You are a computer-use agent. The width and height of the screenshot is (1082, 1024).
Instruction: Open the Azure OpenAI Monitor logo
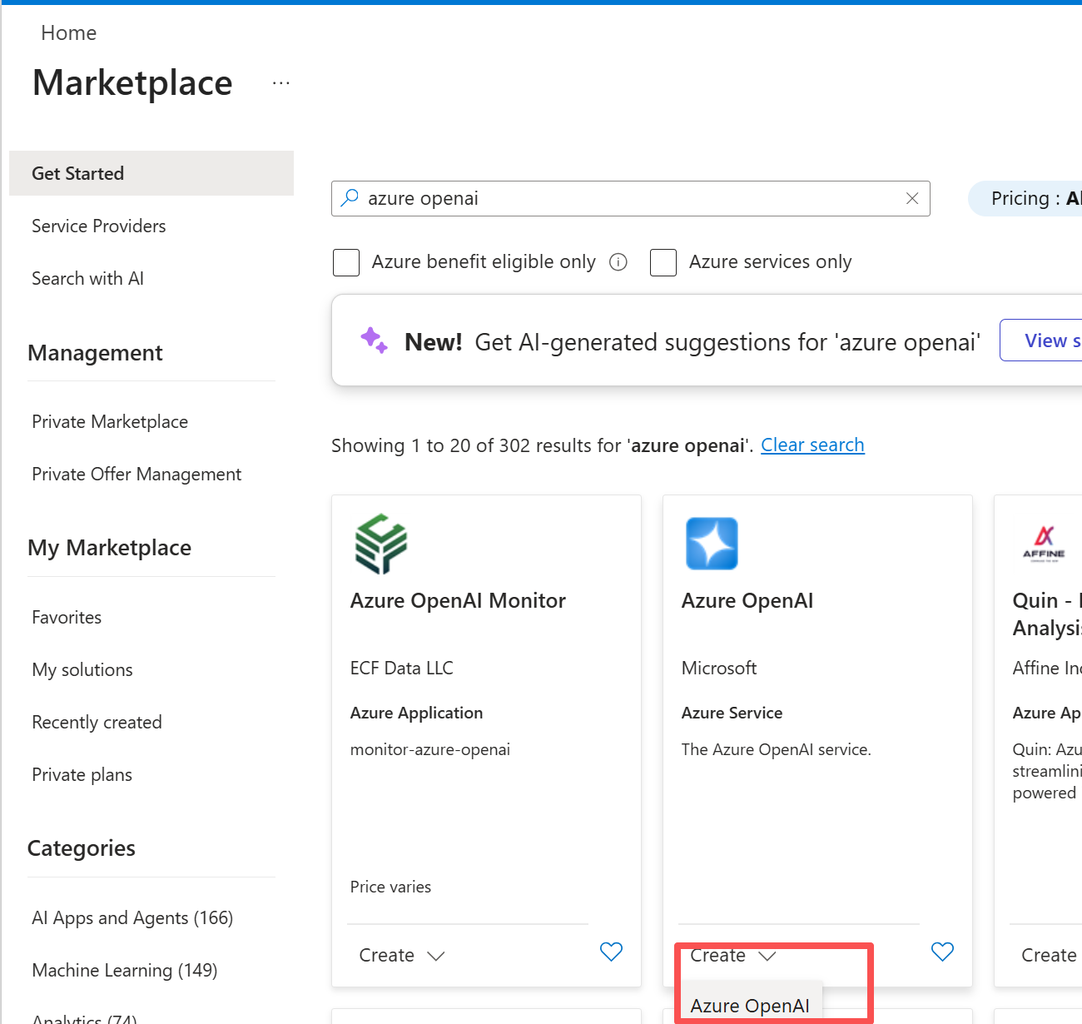[380, 544]
